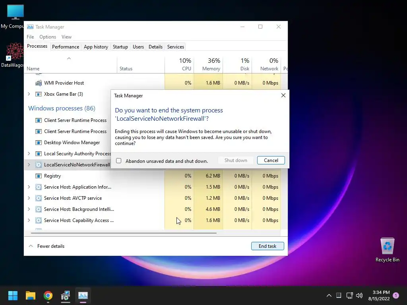The image size is (407, 305).
Task: Switch to the Details tab
Action: pyautogui.click(x=155, y=47)
